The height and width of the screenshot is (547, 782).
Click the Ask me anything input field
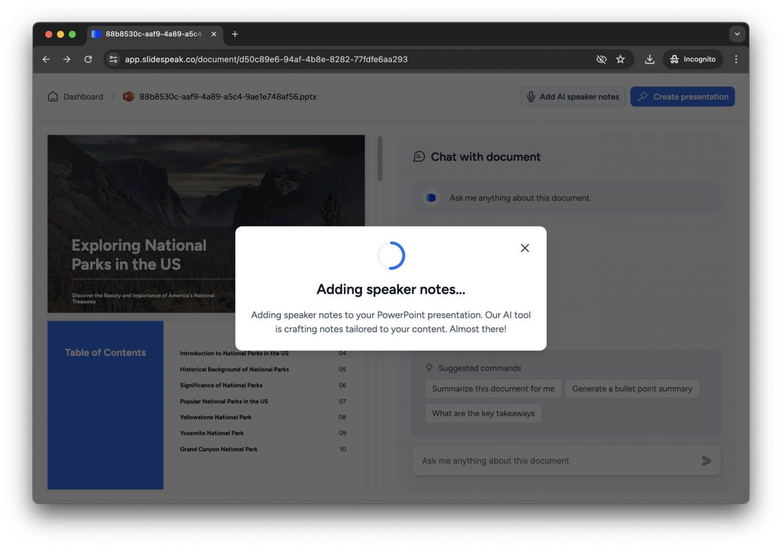click(535, 461)
